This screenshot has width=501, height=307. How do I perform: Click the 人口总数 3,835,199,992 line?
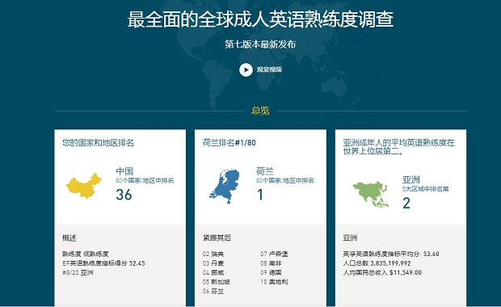tap(377, 263)
